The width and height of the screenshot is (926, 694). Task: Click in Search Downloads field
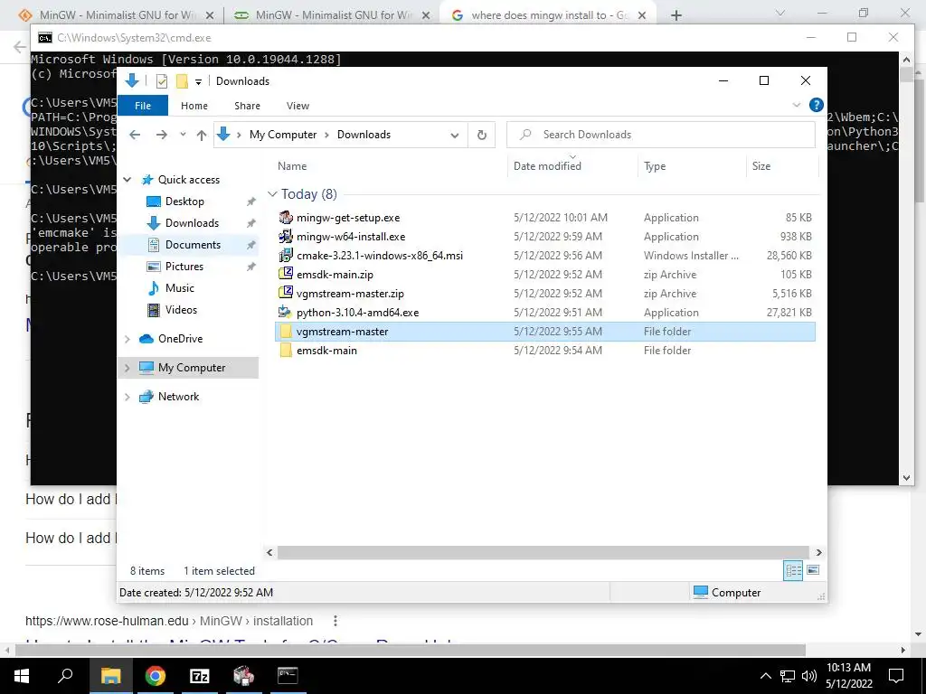tap(661, 135)
